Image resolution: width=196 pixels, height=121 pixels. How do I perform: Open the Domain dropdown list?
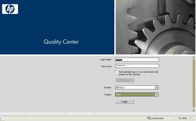[156, 87]
